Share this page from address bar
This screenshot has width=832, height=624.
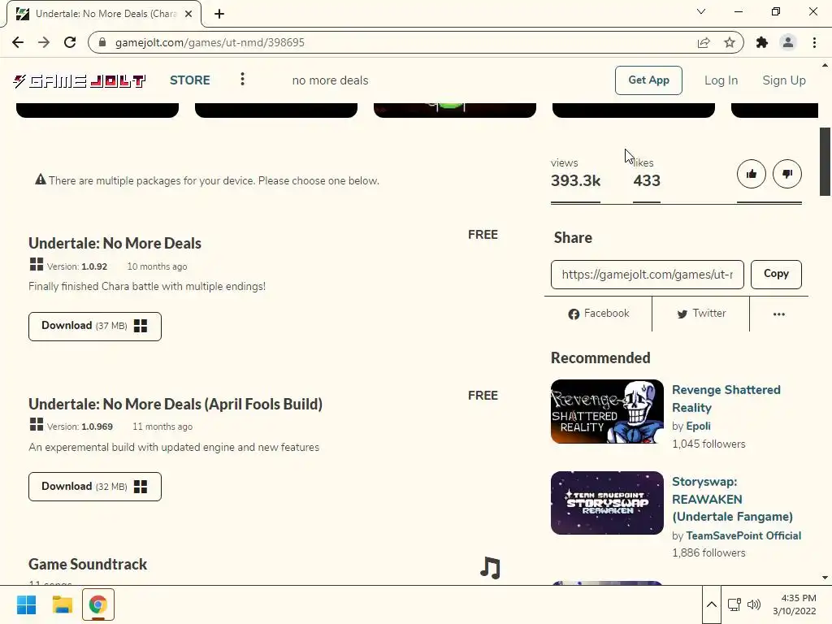coord(704,42)
